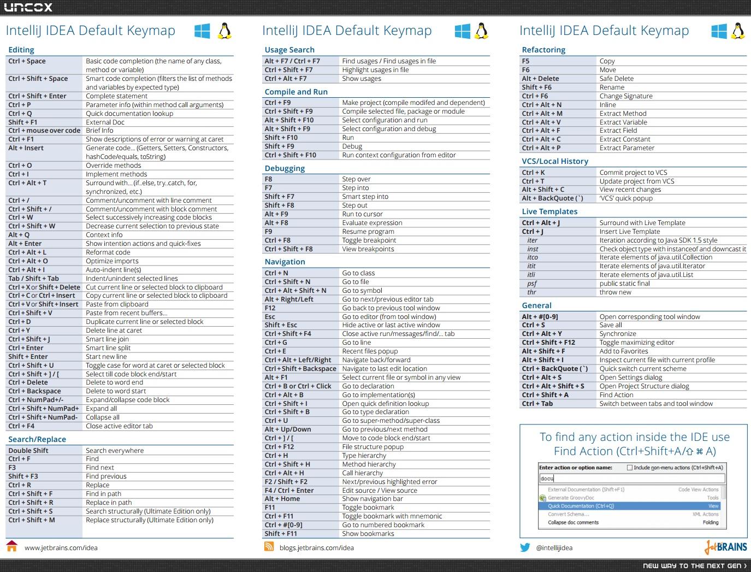The image size is (751, 572).
Task: Click the 'Reformat code' description
Action: click(x=108, y=252)
